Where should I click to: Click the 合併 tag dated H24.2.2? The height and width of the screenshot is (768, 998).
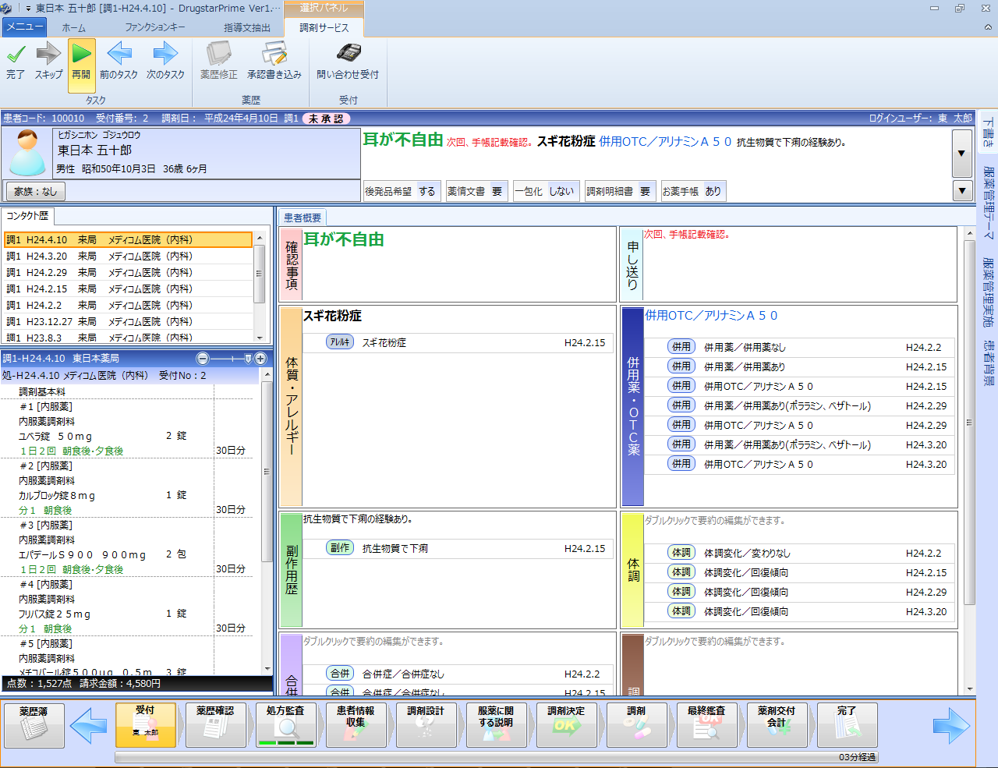[340, 673]
